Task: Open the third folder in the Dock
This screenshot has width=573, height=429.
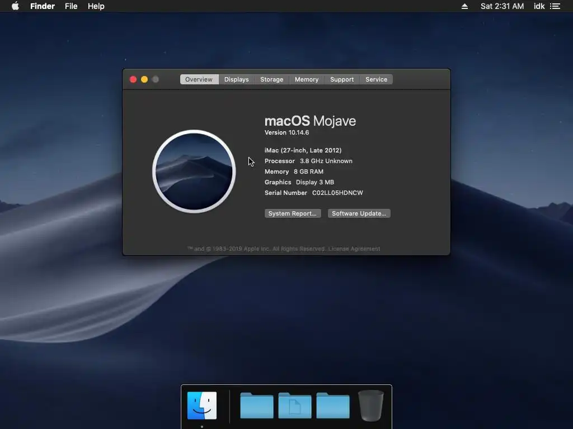Action: 333,406
